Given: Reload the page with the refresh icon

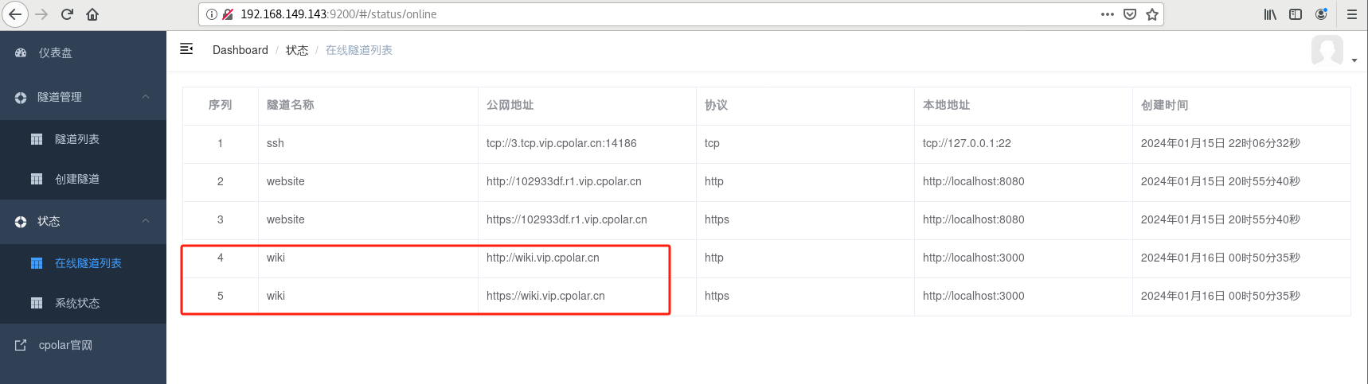Looking at the screenshot, I should [x=67, y=14].
